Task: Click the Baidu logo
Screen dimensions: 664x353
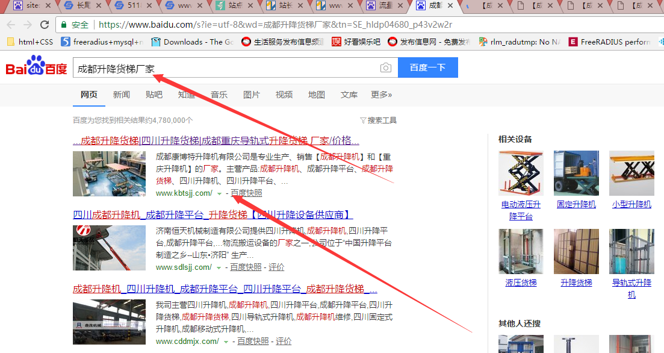Action: 36,66
